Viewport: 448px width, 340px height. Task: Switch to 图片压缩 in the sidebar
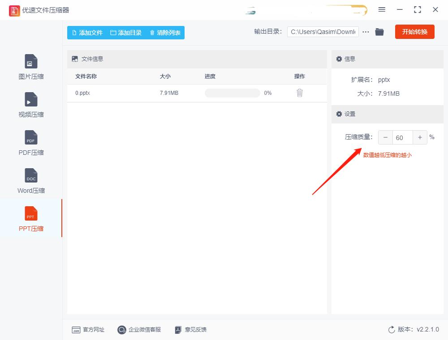pyautogui.click(x=30, y=66)
